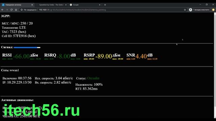Viewport: 216px width, 121px height.
Task: Click the SNR value 4.40
Action: pyautogui.click(x=141, y=56)
